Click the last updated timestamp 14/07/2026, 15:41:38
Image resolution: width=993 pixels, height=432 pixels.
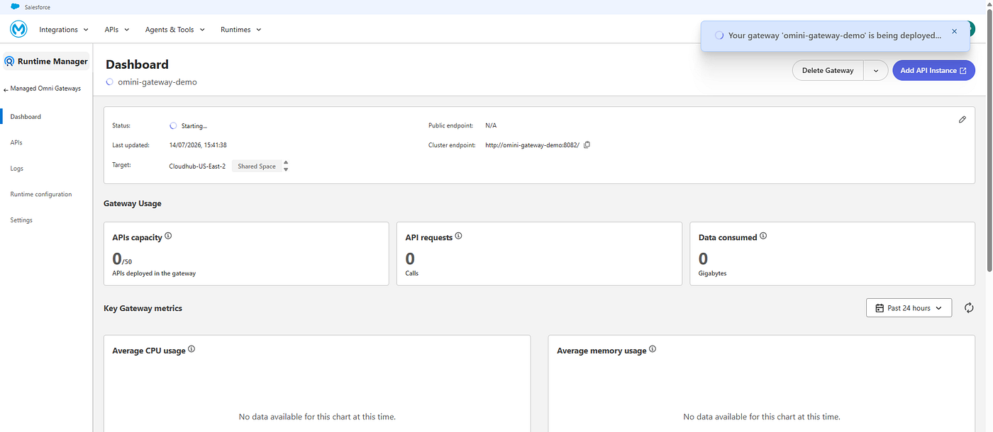coord(198,145)
